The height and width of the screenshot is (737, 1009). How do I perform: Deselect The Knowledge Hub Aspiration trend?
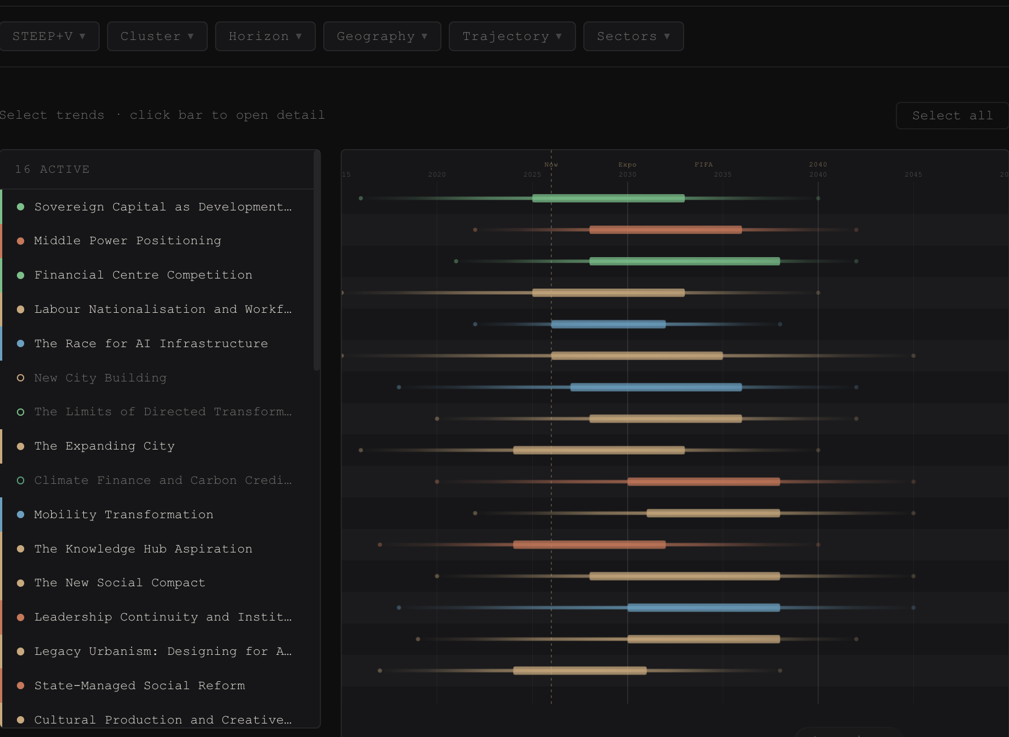157,549
